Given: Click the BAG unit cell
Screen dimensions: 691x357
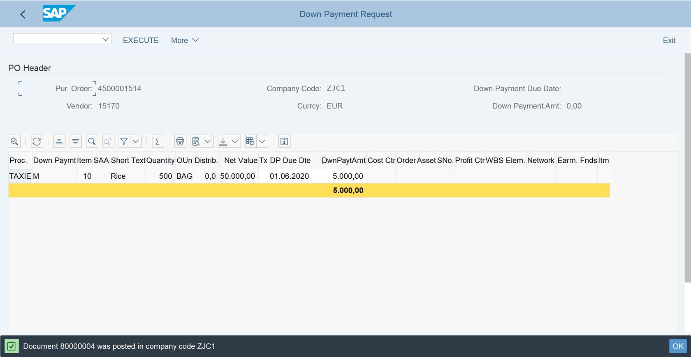Looking at the screenshot, I should tap(184, 176).
